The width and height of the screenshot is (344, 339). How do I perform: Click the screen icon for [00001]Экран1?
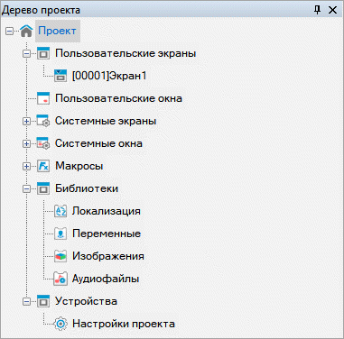tap(60, 76)
